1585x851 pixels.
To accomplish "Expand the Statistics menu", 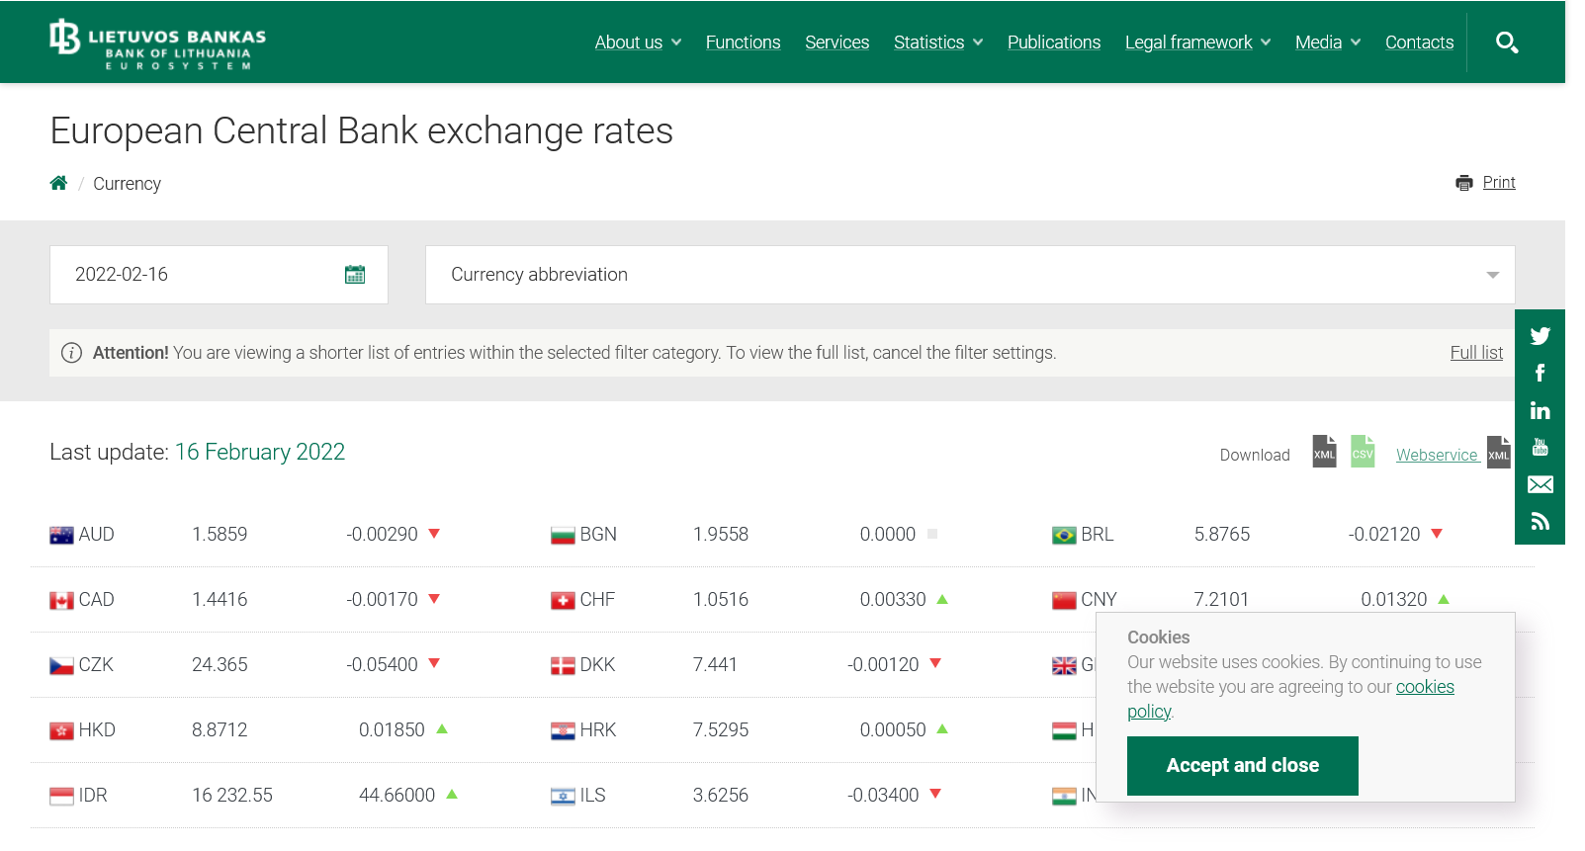I will tap(937, 43).
